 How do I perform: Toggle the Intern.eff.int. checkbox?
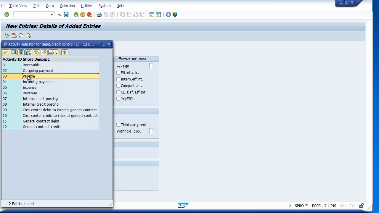pyautogui.click(x=118, y=79)
